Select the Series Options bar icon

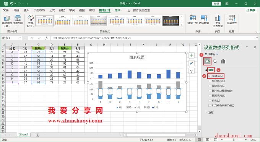coord(223,61)
